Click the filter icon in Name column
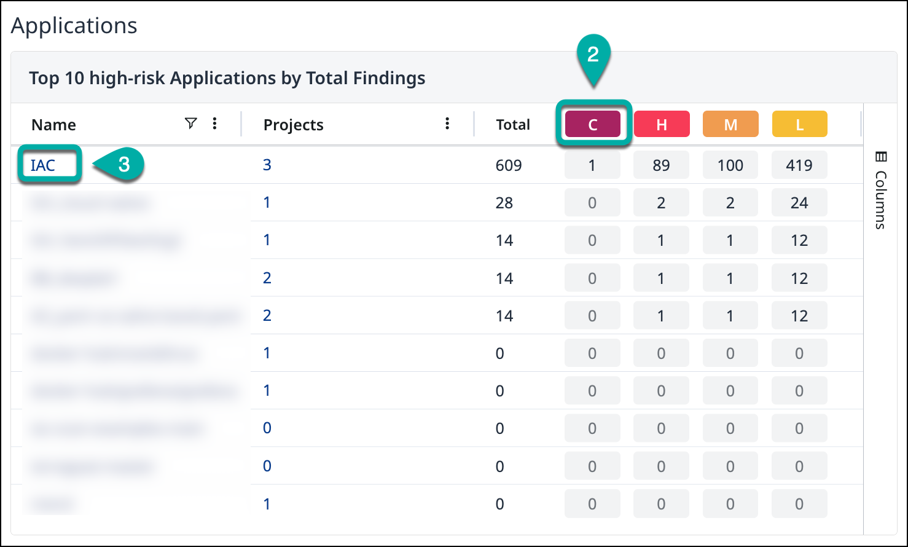 click(x=191, y=124)
